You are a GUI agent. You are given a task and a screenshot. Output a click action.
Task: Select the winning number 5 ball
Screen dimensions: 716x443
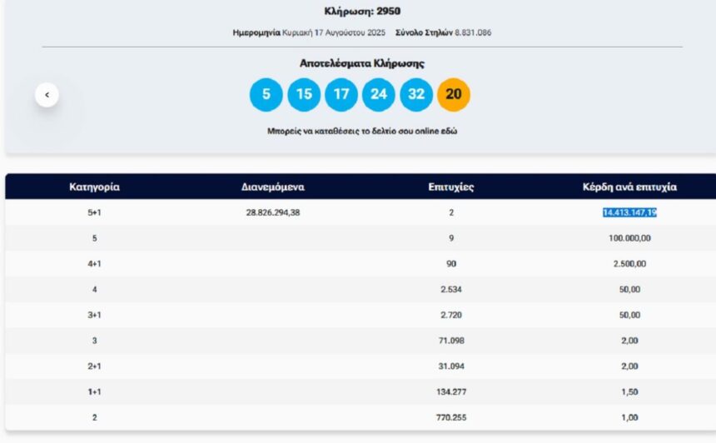pyautogui.click(x=266, y=94)
